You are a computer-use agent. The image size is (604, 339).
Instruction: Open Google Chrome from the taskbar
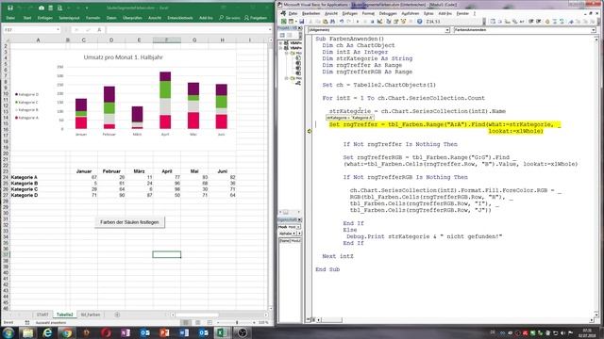coord(67,332)
